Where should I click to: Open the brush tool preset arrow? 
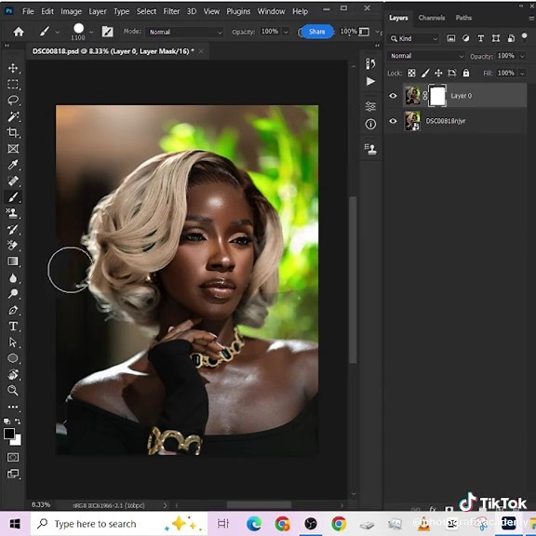57,33
